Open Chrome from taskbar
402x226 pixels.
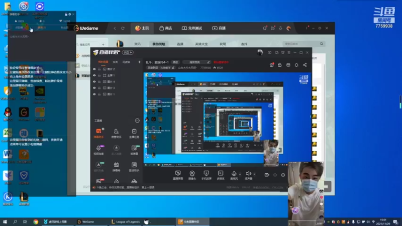[36, 222]
